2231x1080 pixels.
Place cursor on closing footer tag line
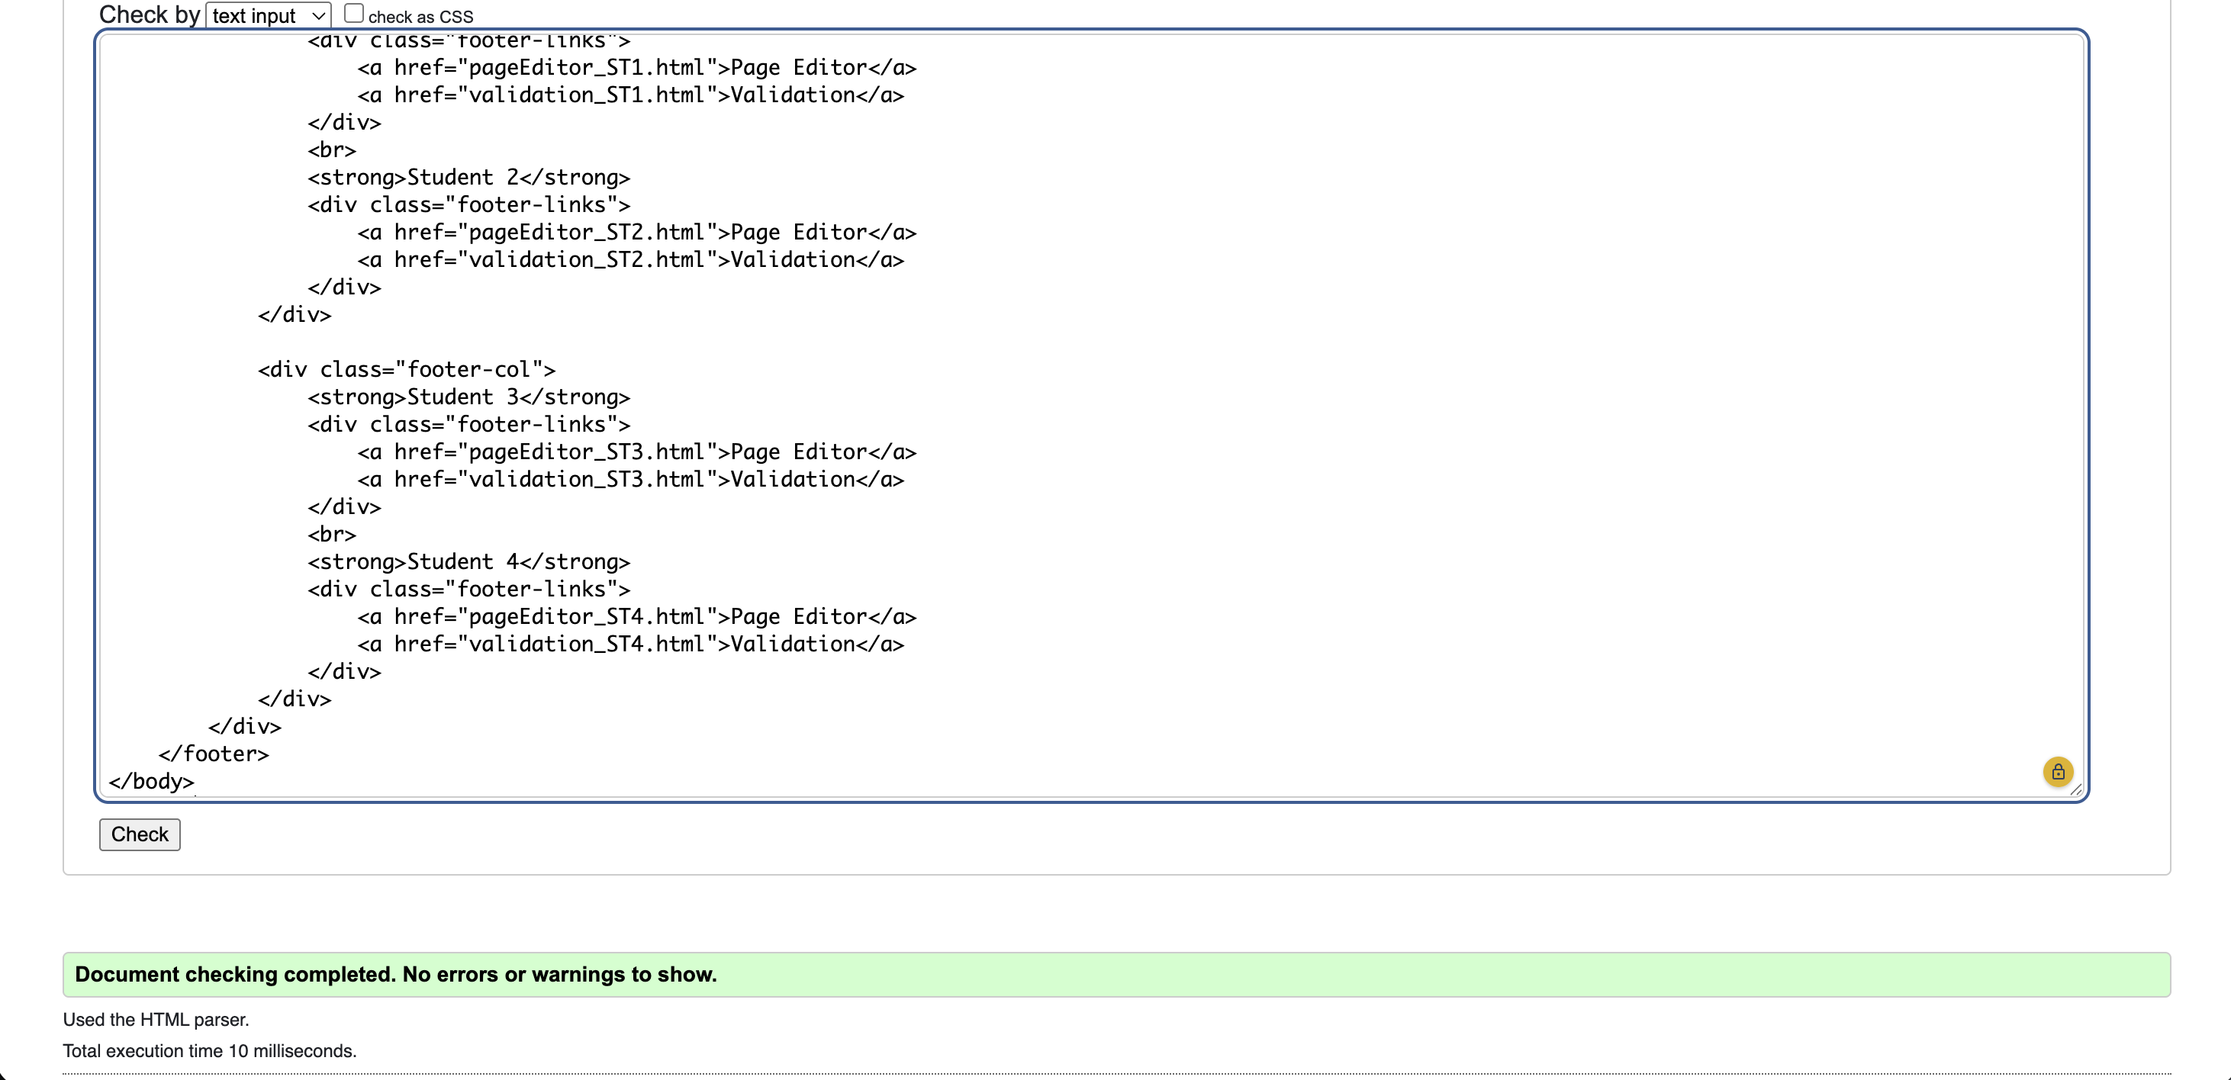click(x=214, y=754)
